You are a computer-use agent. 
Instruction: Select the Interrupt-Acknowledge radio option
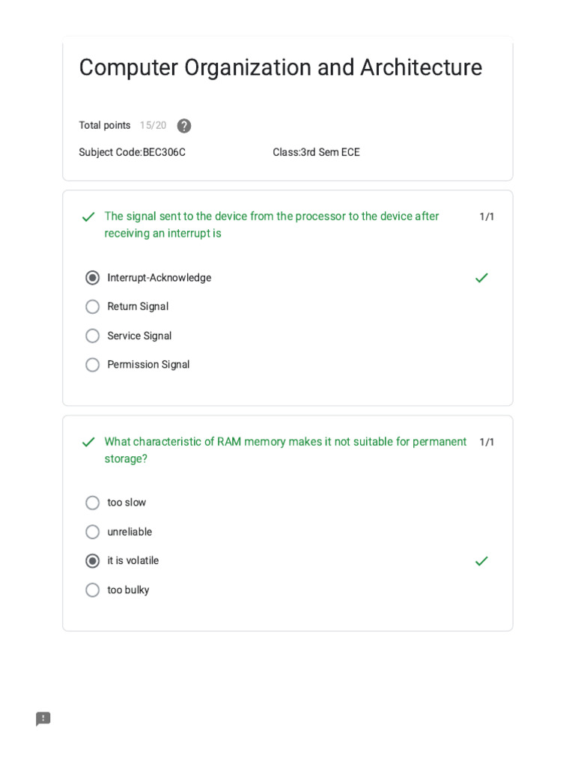93,278
